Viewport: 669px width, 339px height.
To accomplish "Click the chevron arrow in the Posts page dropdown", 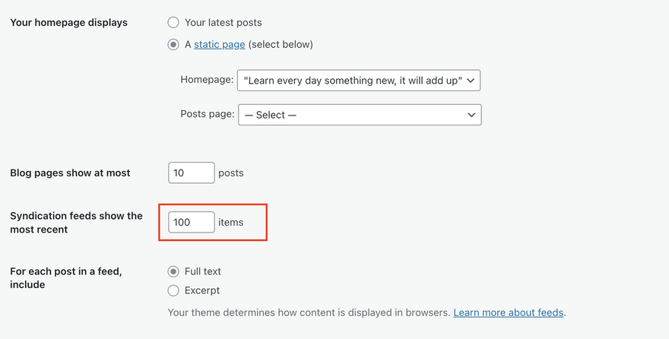I will [x=471, y=115].
